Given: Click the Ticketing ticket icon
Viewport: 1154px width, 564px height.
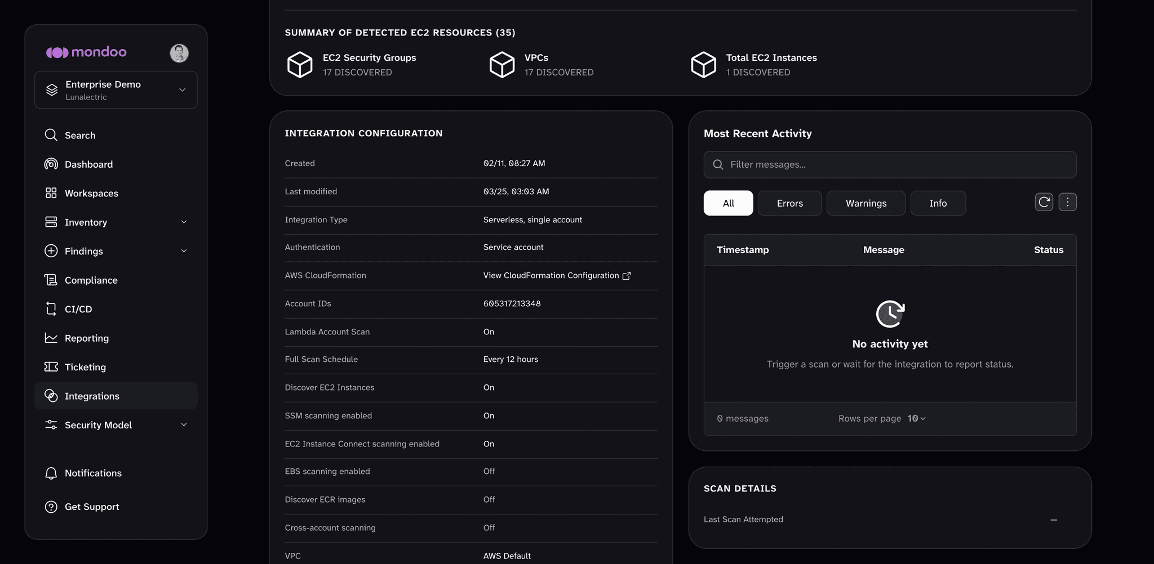Looking at the screenshot, I should coord(51,367).
